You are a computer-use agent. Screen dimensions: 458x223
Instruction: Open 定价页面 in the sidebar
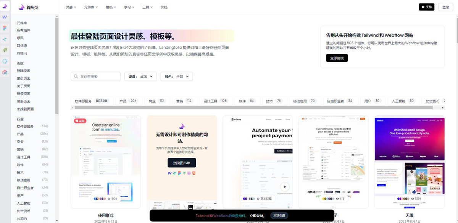pos(24,79)
